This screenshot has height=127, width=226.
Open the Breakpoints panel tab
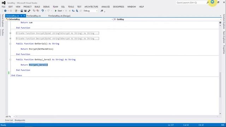20,120
